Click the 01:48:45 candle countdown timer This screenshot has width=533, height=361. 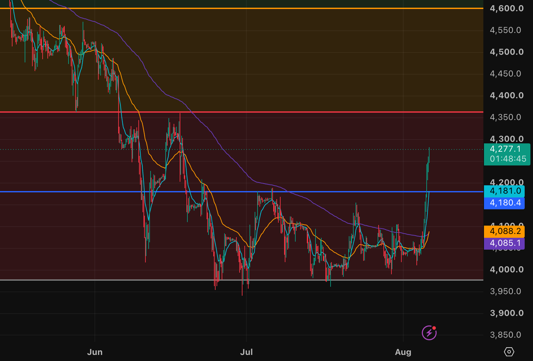click(x=508, y=159)
